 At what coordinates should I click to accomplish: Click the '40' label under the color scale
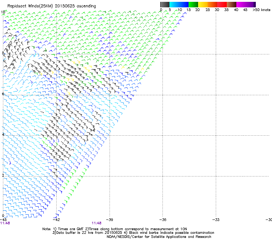coord(236,10)
